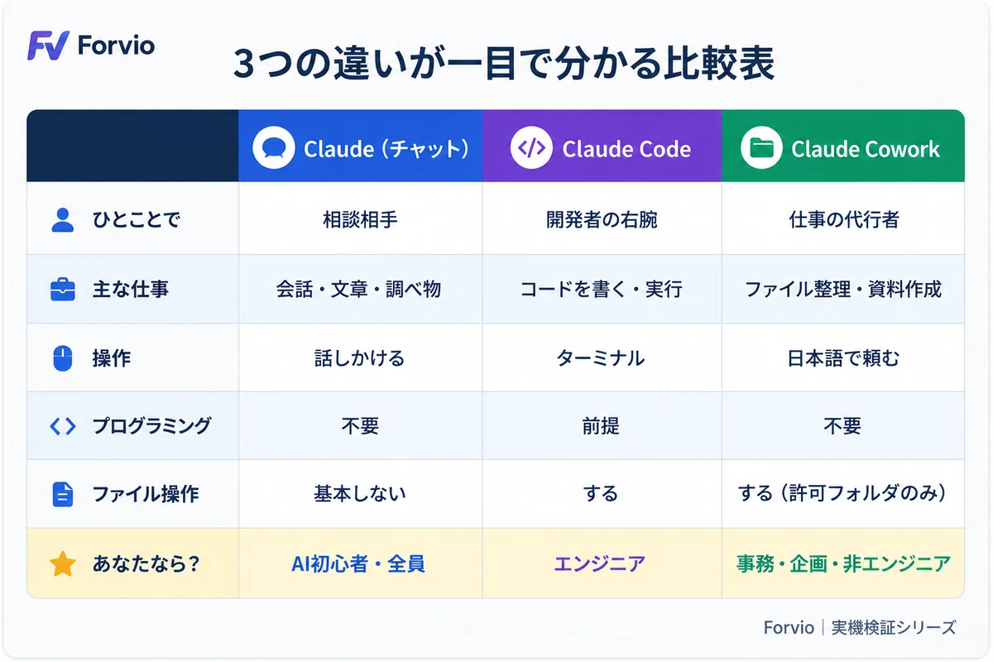The height and width of the screenshot is (662, 993).
Task: Select the code brackets icon for Claude Code
Action: [x=531, y=148]
